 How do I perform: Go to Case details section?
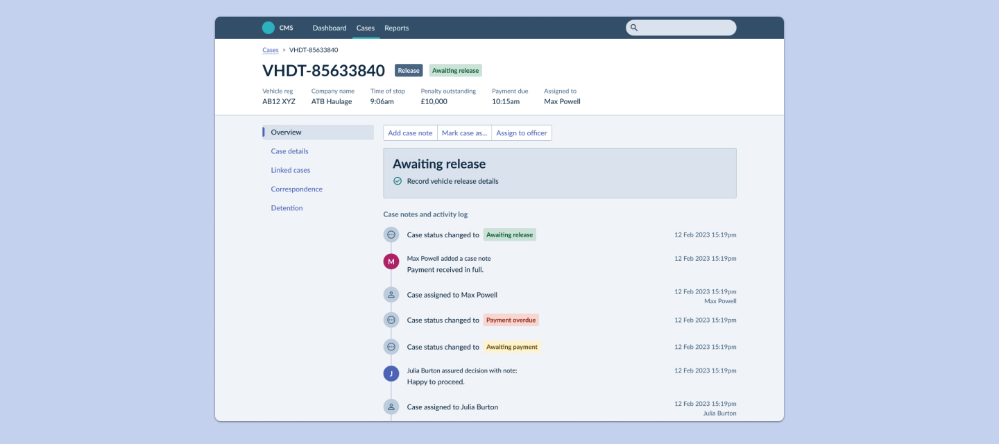[x=289, y=151]
